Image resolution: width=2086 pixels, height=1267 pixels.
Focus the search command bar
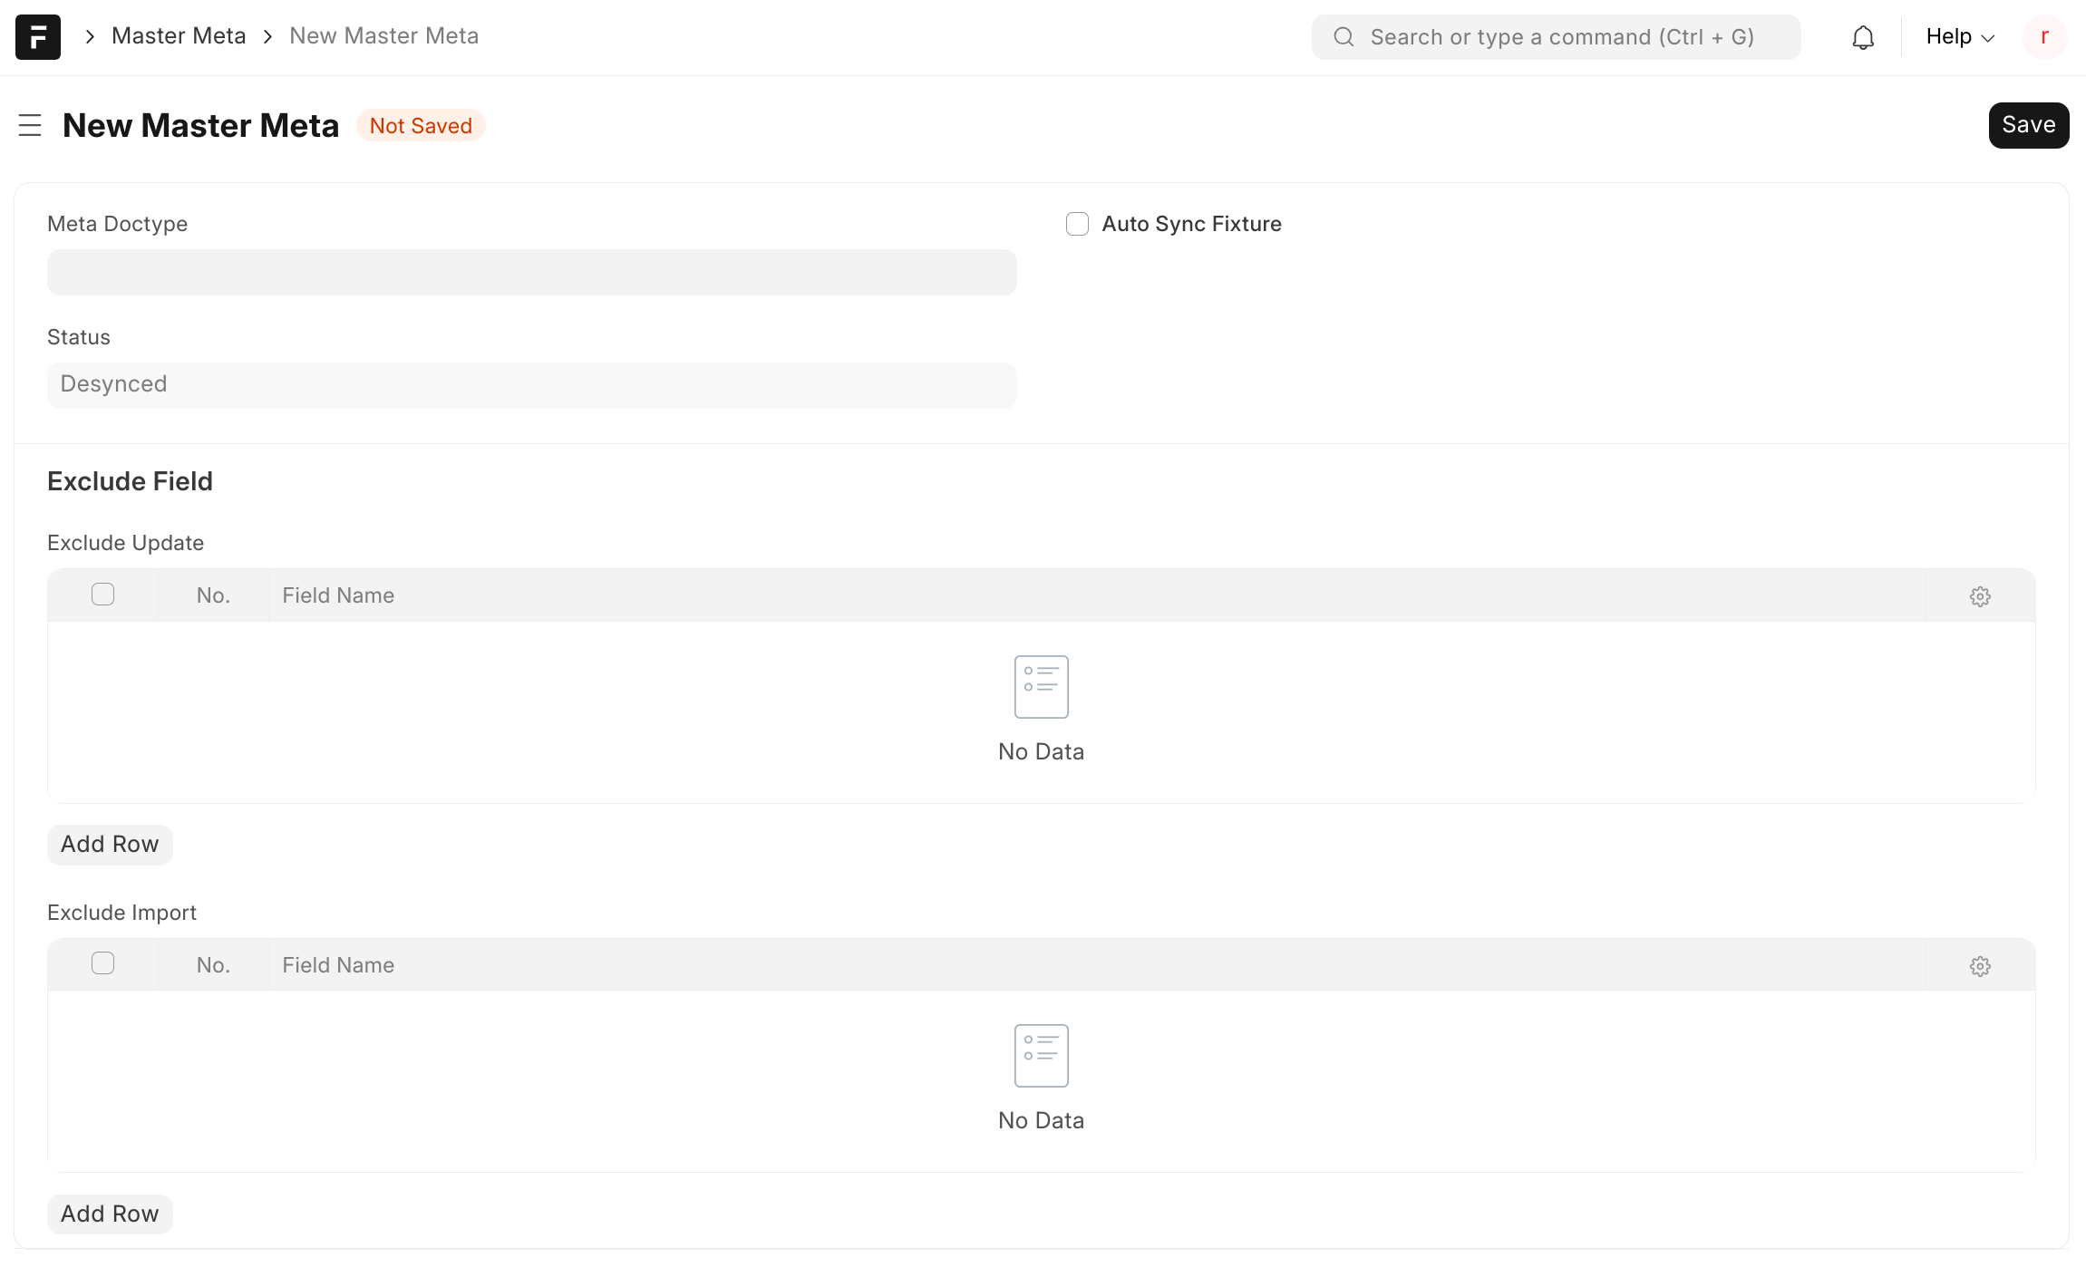tap(1561, 37)
